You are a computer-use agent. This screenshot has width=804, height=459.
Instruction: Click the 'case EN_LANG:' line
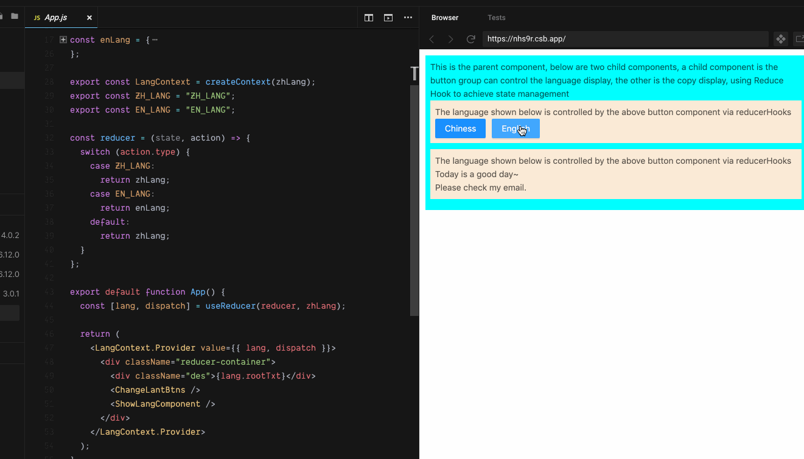click(122, 194)
